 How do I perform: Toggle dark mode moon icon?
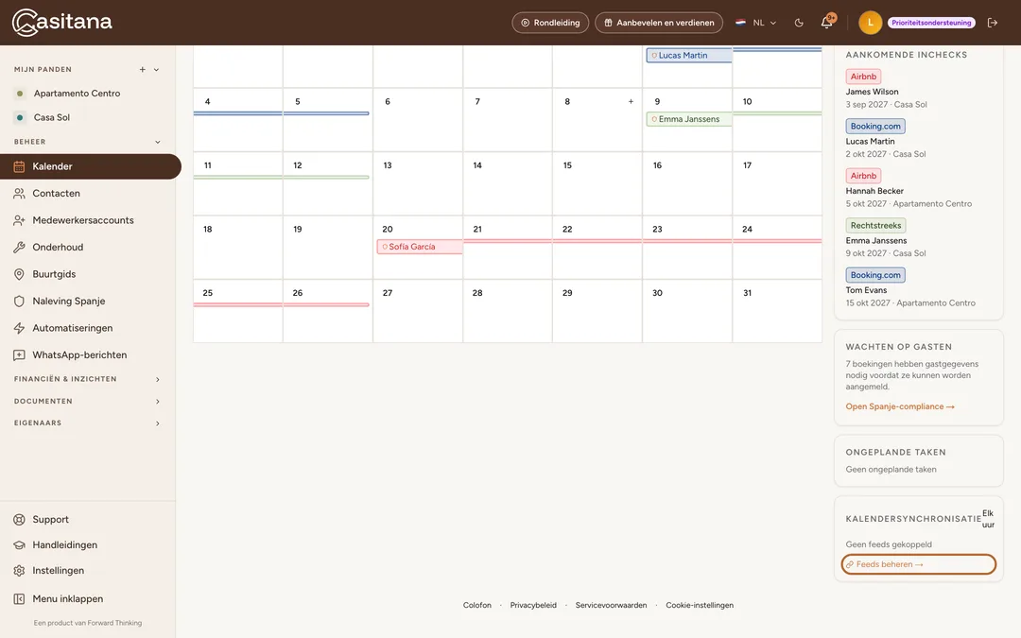pyautogui.click(x=799, y=23)
